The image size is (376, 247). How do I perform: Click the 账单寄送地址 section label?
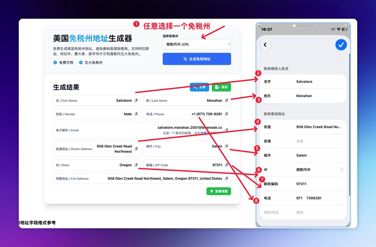tap(274, 114)
